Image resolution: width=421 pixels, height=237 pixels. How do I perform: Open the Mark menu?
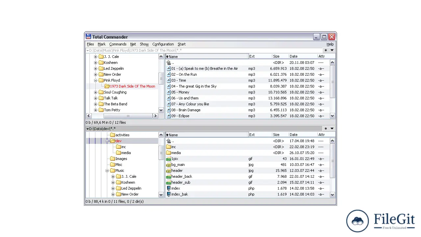(x=102, y=44)
